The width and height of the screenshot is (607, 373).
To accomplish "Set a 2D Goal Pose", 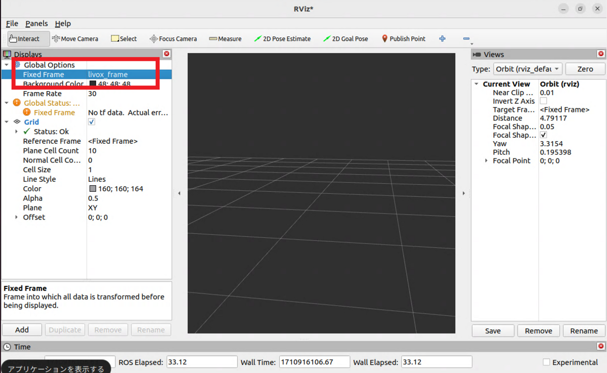I will click(345, 38).
